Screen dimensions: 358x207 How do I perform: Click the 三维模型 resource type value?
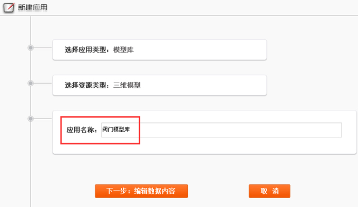point(127,85)
